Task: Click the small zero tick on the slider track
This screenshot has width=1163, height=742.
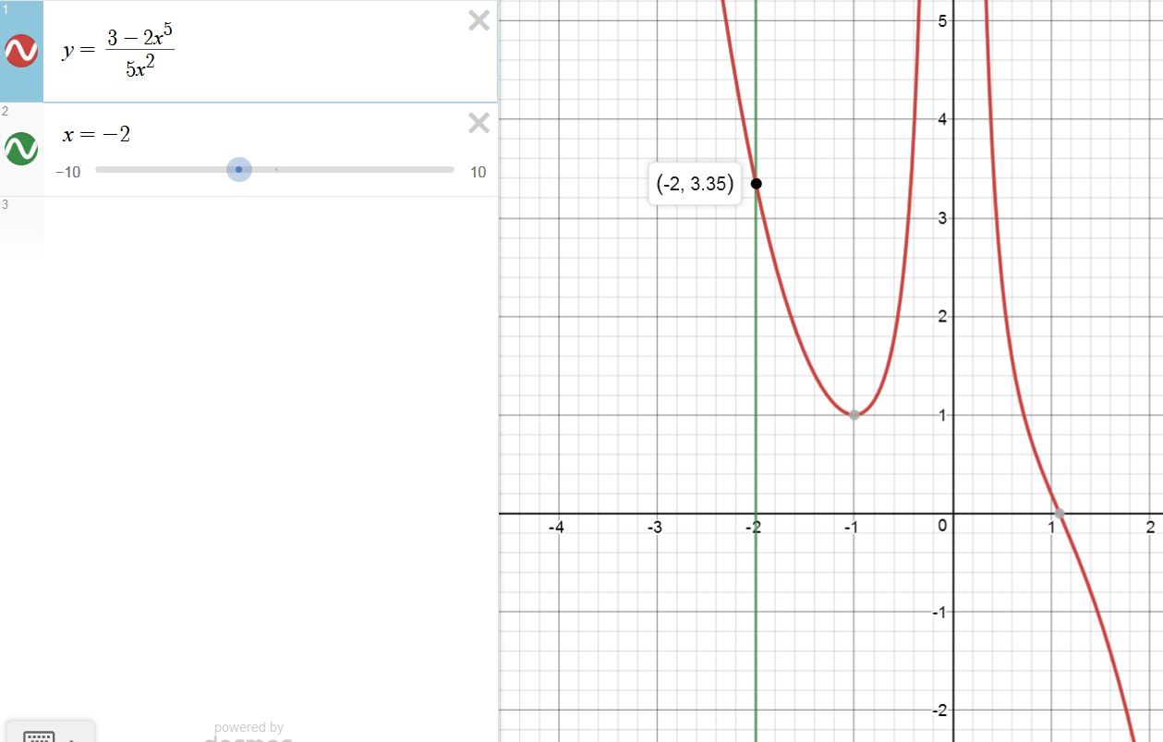Action: point(275,170)
